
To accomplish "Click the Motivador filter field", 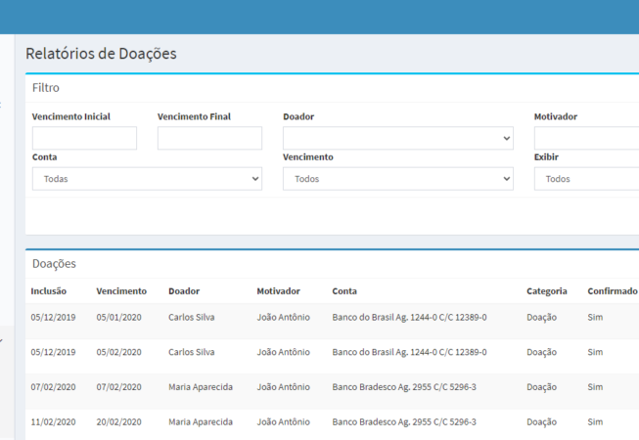I will (587, 138).
